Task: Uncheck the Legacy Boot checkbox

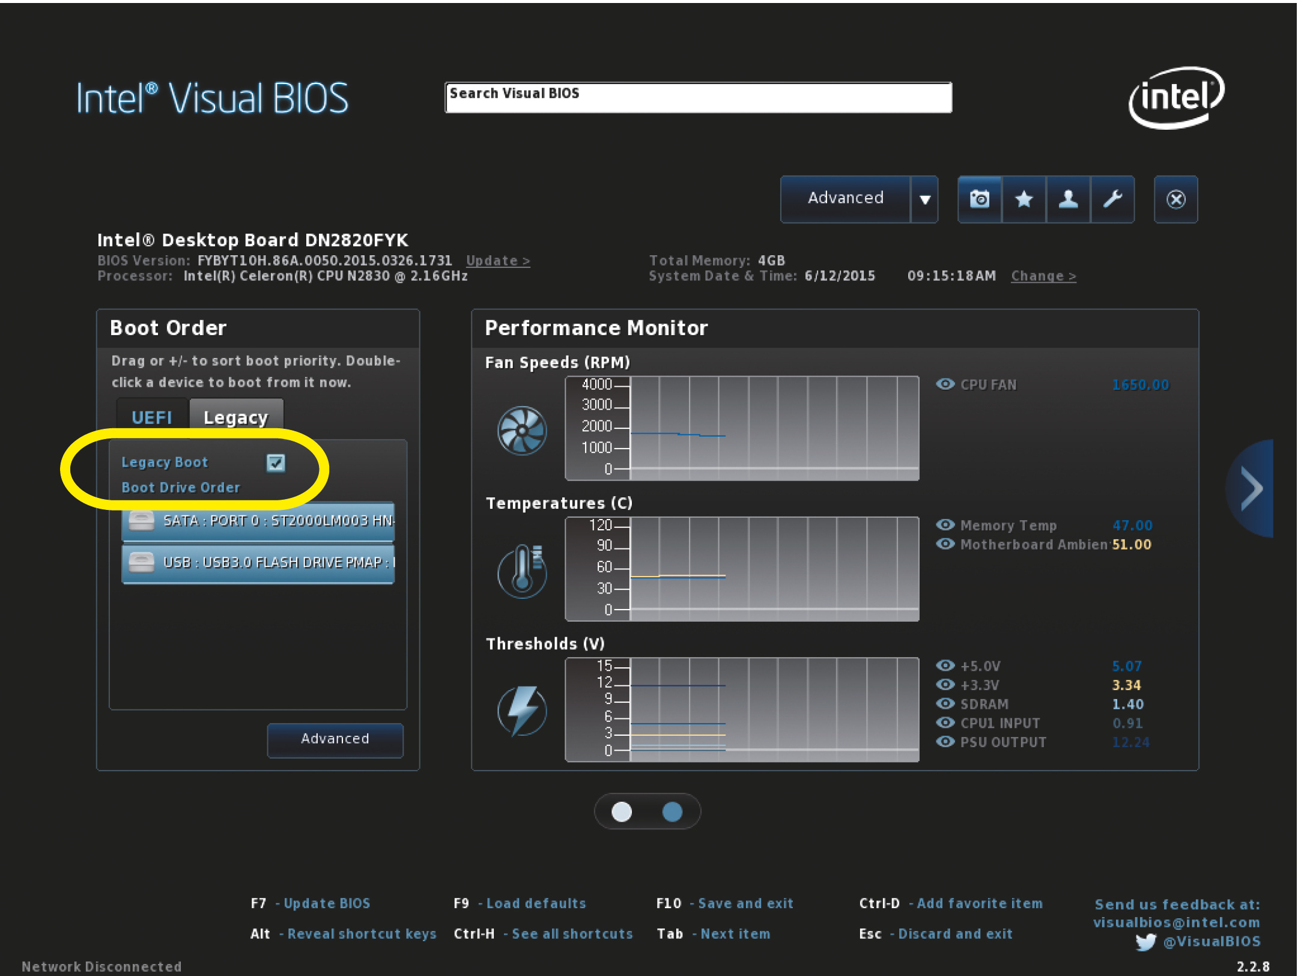Action: 276,462
